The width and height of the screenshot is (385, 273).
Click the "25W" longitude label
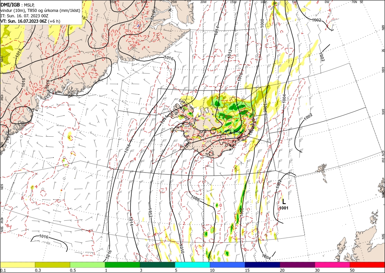point(173,2)
